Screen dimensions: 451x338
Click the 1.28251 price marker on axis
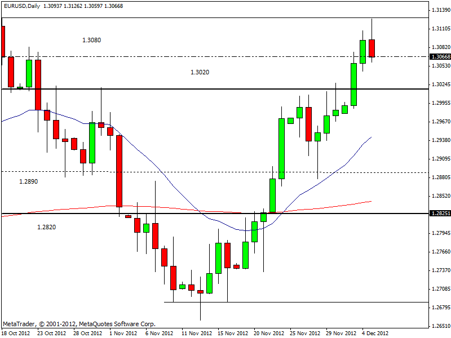coord(440,214)
